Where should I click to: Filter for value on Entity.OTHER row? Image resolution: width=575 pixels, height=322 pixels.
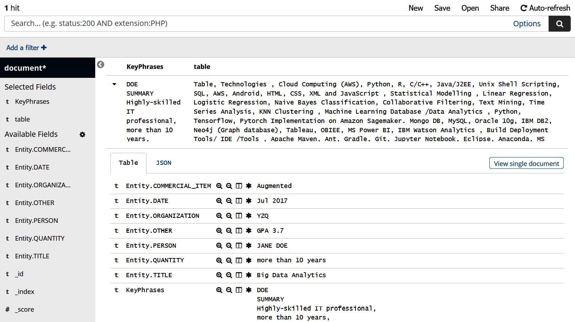pos(219,231)
